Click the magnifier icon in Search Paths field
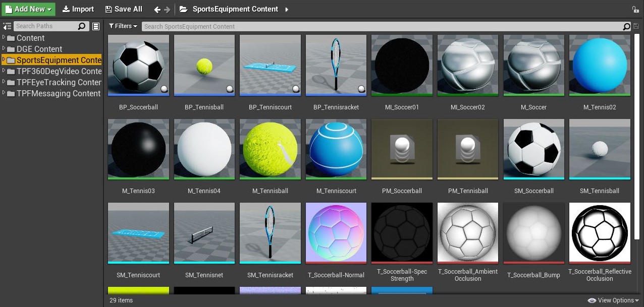The height and width of the screenshot is (307, 644). coord(82,26)
